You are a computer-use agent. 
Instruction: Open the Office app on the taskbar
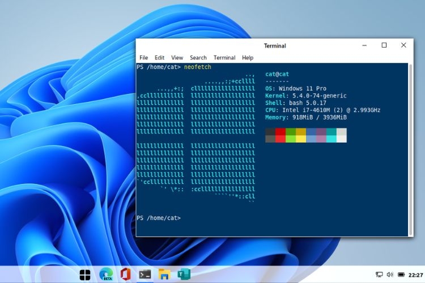pyautogui.click(x=125, y=275)
